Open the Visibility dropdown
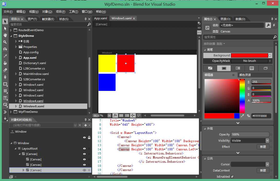The height and width of the screenshot is (181, 280). [267, 141]
